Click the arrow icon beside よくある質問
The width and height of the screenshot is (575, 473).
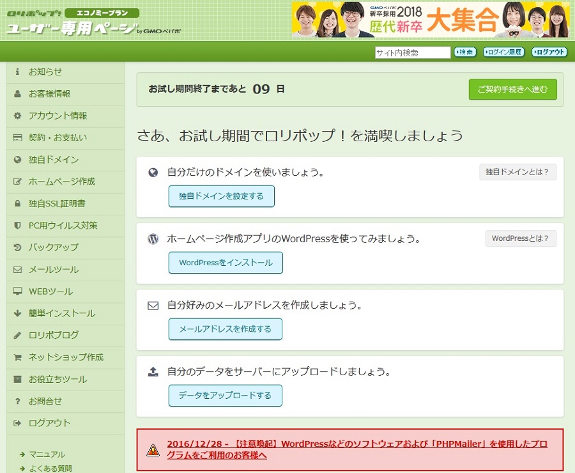point(22,469)
